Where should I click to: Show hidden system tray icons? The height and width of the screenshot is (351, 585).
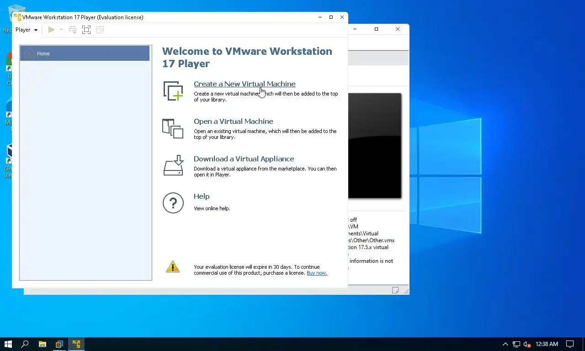[x=505, y=344]
